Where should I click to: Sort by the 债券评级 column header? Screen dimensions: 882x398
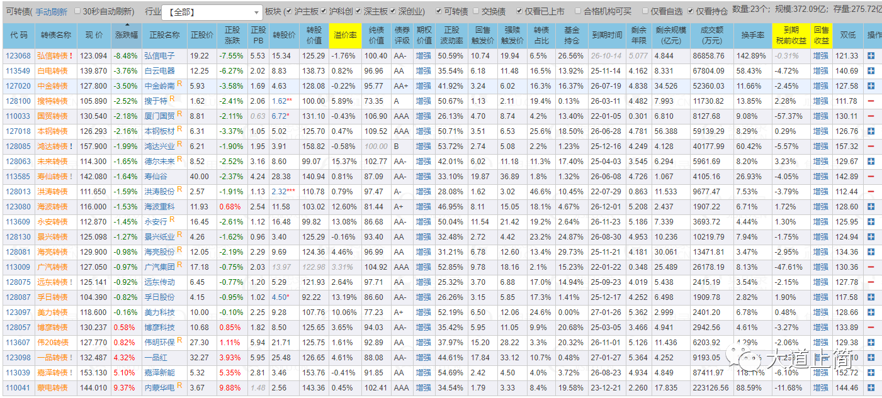pos(402,36)
